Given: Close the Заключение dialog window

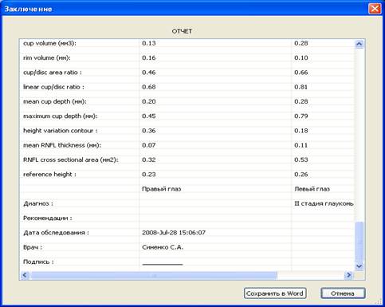Looking at the screenshot, I should click(x=375, y=9).
